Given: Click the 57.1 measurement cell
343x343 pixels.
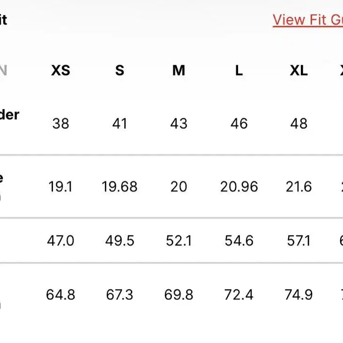Looking at the screenshot, I should pyautogui.click(x=299, y=241).
